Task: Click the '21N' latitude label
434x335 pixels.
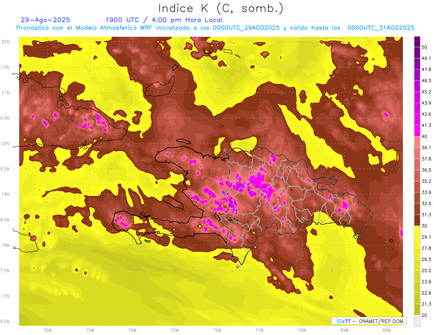Action: click(5, 93)
